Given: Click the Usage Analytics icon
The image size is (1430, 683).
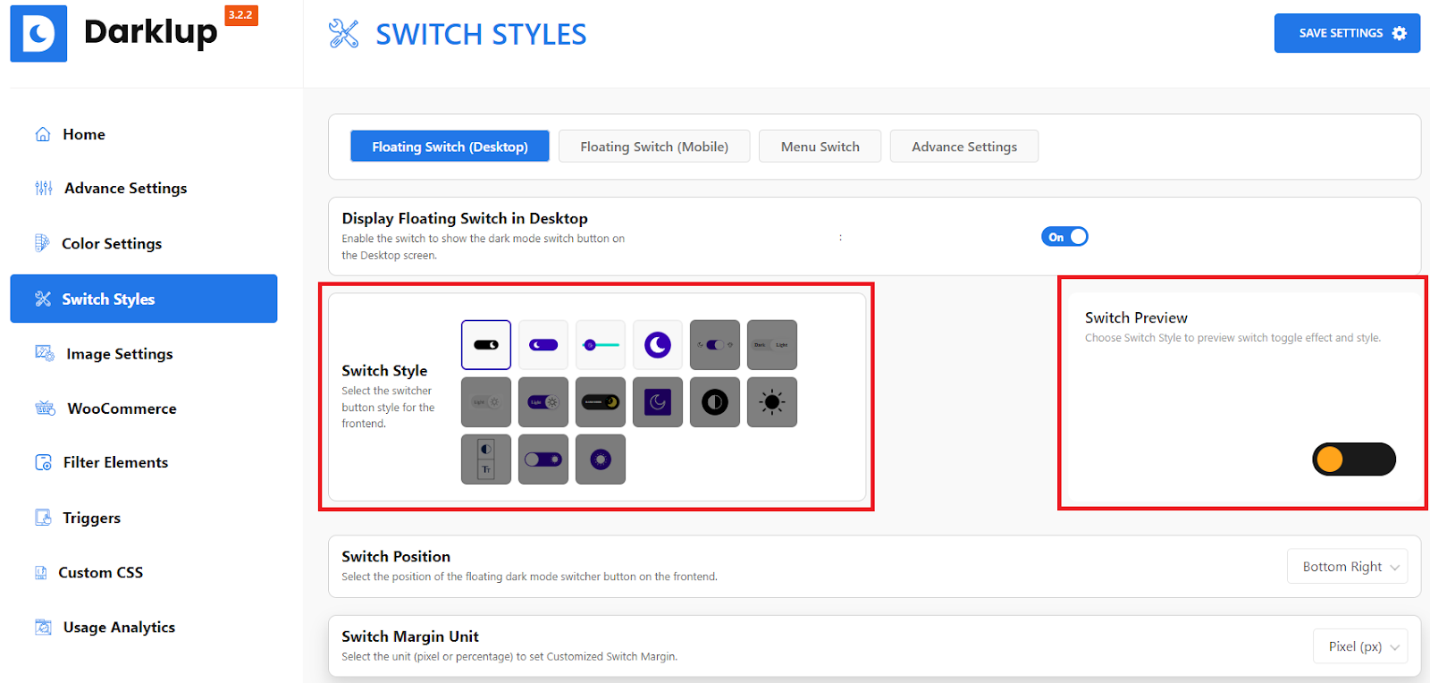Looking at the screenshot, I should 43,627.
